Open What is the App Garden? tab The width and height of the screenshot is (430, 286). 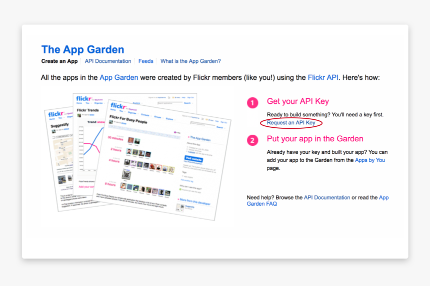click(190, 61)
